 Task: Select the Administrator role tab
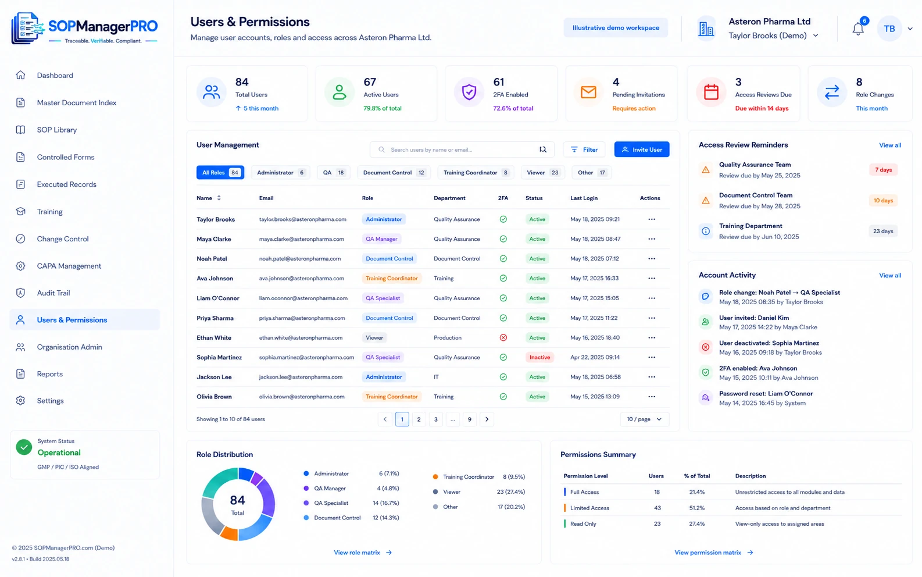point(281,173)
